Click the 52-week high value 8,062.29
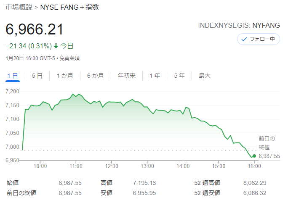The height and width of the screenshot is (203, 288). (x=255, y=183)
